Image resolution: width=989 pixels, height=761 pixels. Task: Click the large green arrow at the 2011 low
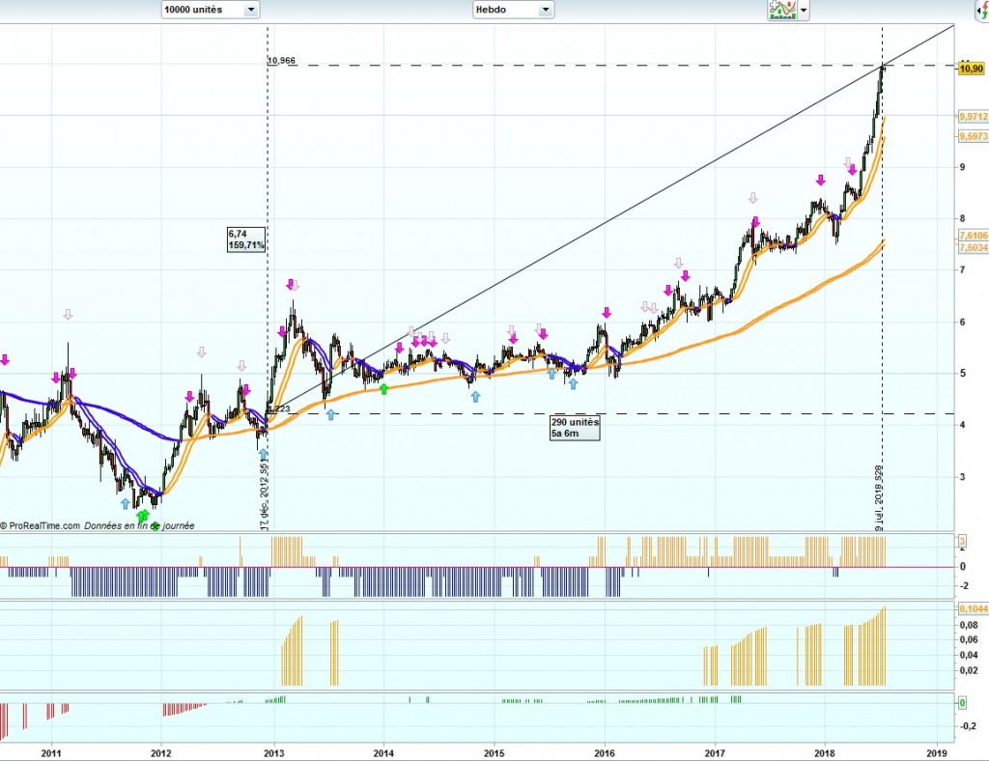point(143,516)
